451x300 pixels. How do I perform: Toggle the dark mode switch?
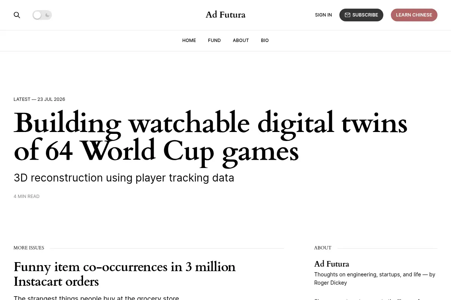click(42, 15)
